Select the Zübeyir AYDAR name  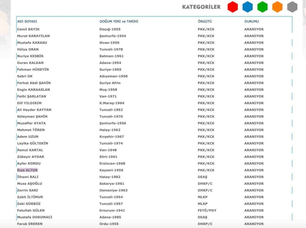point(31,157)
